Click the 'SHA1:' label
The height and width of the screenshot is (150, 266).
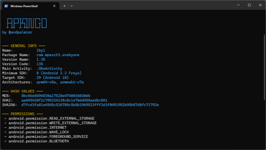(7, 100)
